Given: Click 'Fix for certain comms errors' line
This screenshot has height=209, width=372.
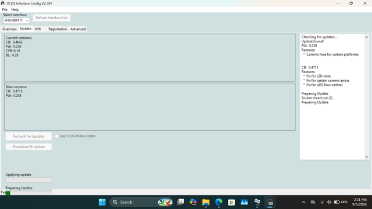Looking at the screenshot, I should [328, 81].
